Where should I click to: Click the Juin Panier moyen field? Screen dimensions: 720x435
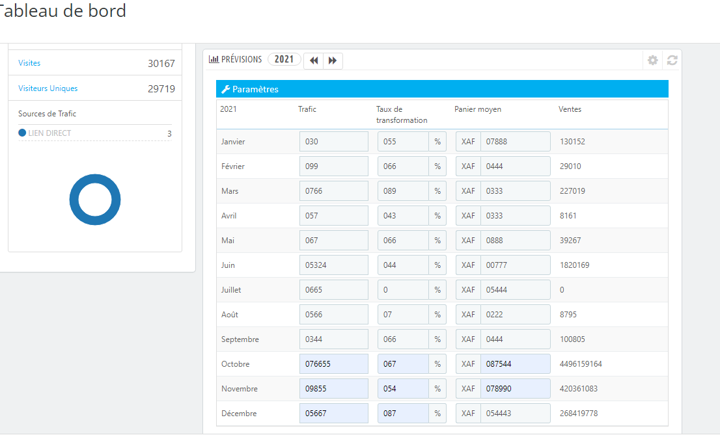tap(515, 265)
